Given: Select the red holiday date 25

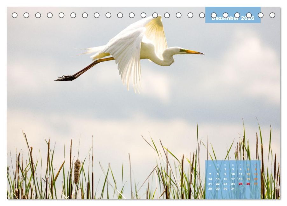Looking at the screenshot, I should click(x=241, y=184).
